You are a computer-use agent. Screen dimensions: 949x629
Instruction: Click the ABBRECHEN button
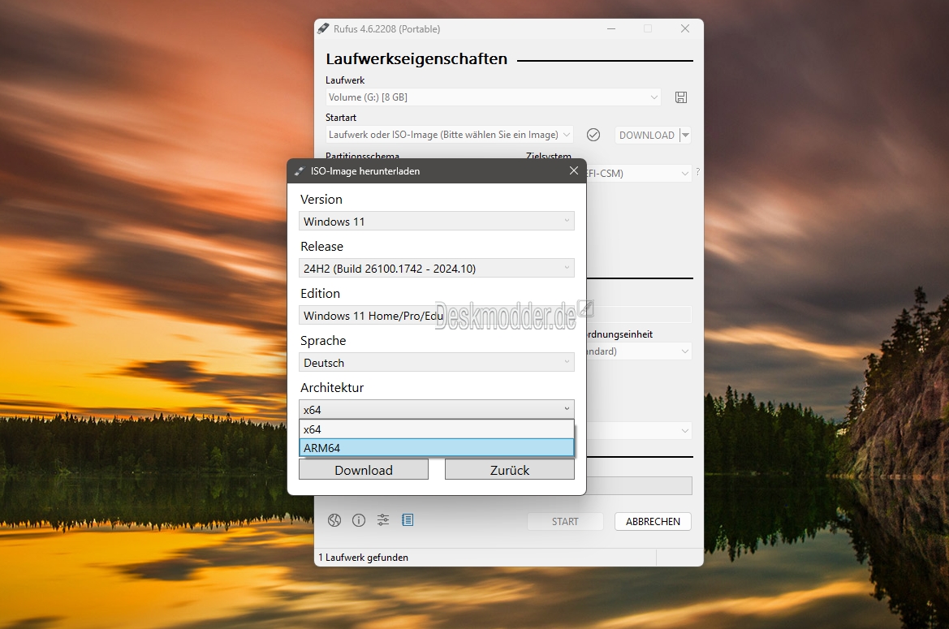pyautogui.click(x=653, y=522)
